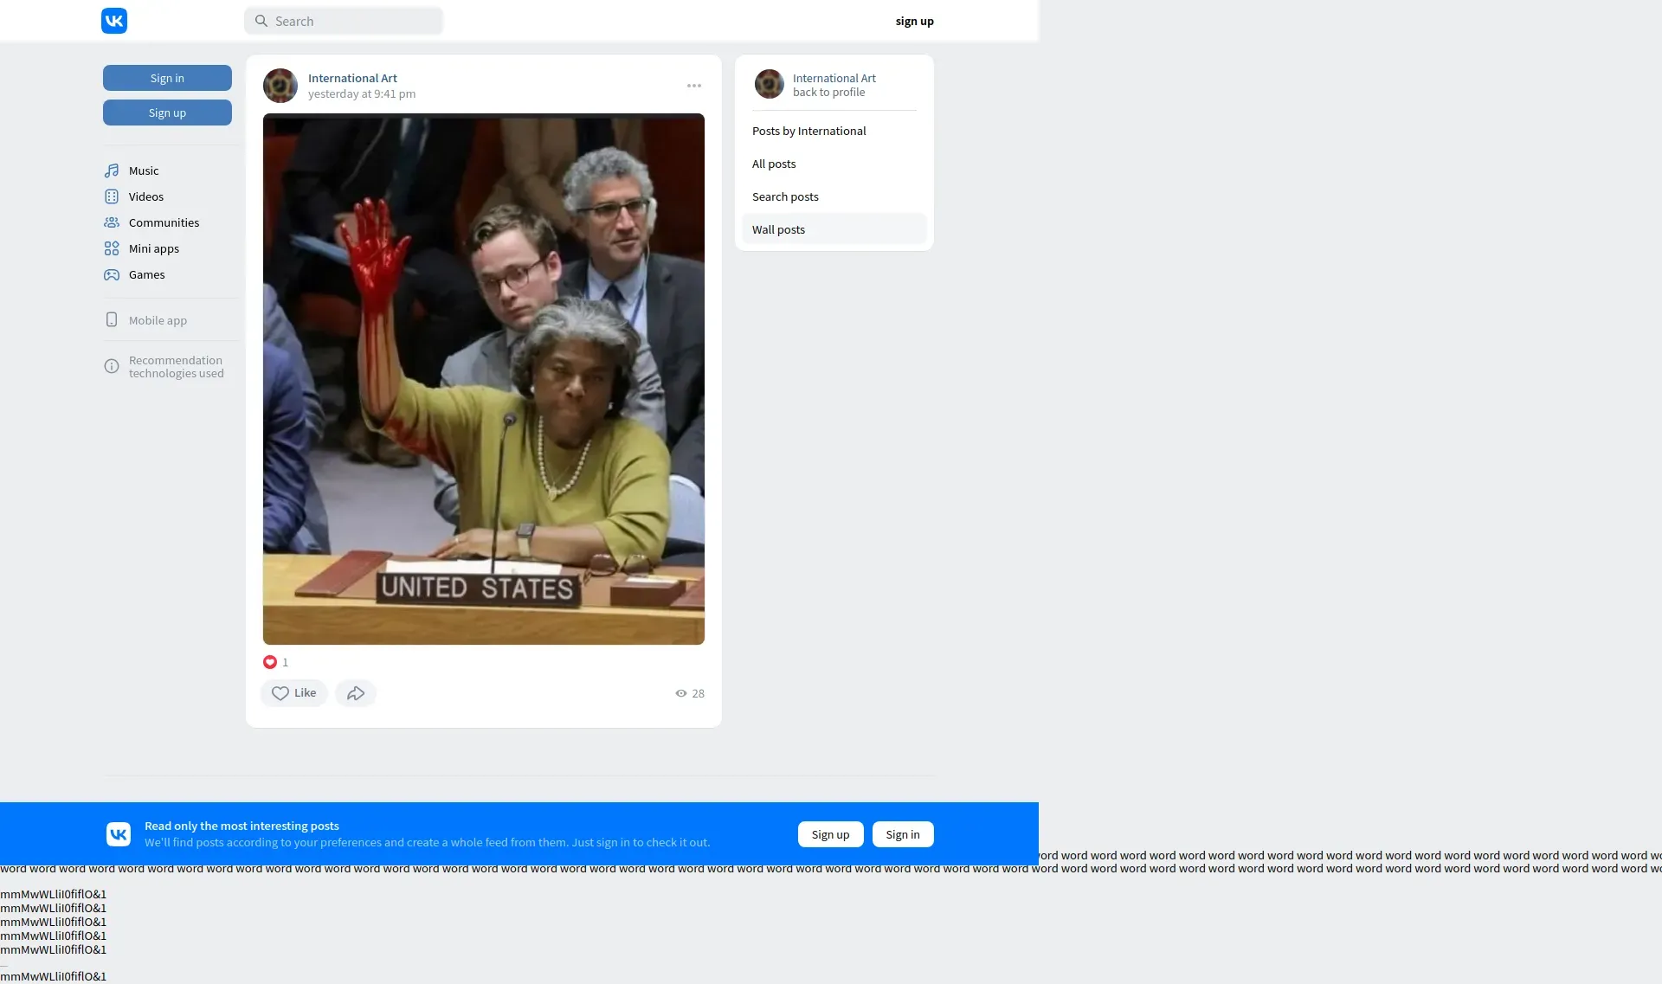Screen dimensions: 1662x984
Task: Open the post's three-dot options menu
Action: pyautogui.click(x=694, y=86)
